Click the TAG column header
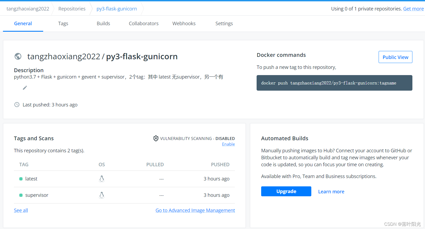 click(x=24, y=165)
